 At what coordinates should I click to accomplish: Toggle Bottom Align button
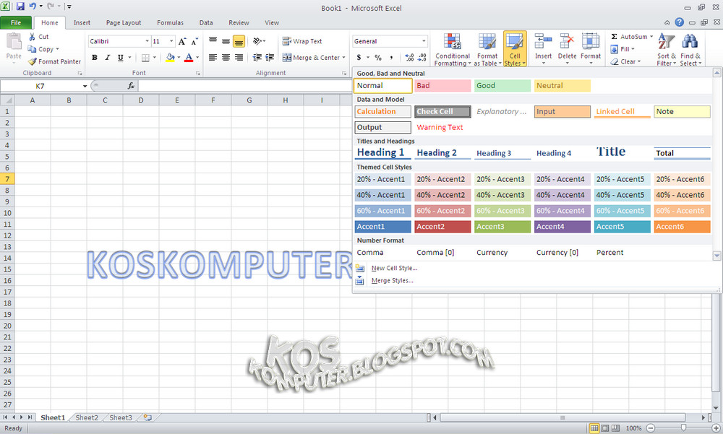click(x=239, y=41)
